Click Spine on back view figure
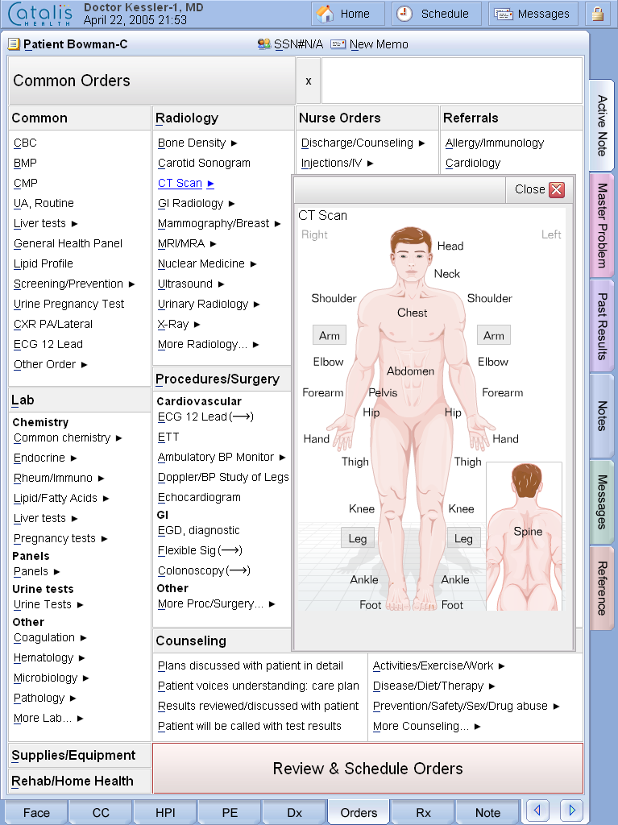 click(528, 532)
